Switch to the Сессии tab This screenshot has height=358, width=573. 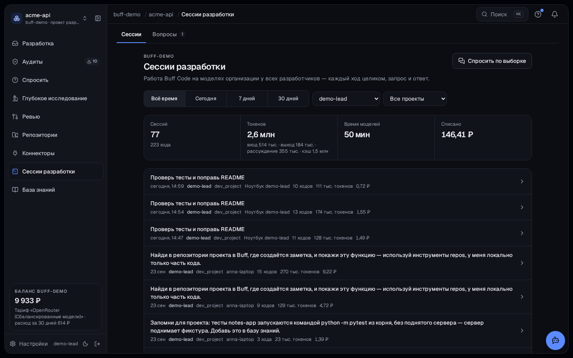click(x=131, y=34)
